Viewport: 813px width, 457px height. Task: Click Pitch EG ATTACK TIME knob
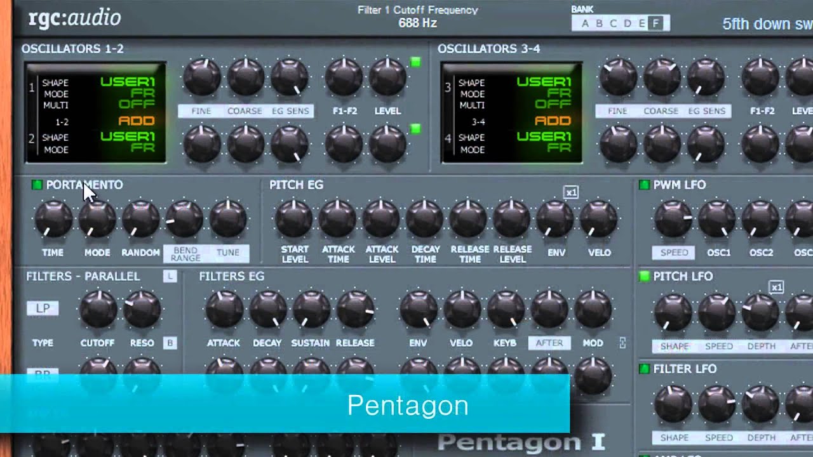(x=338, y=219)
